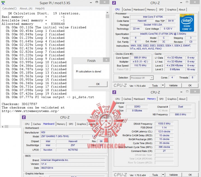The image size is (201, 177).
Task: Click the Z97 GAMING 7 (MS-7916) model field
Action: pyautogui.click(x=61, y=136)
